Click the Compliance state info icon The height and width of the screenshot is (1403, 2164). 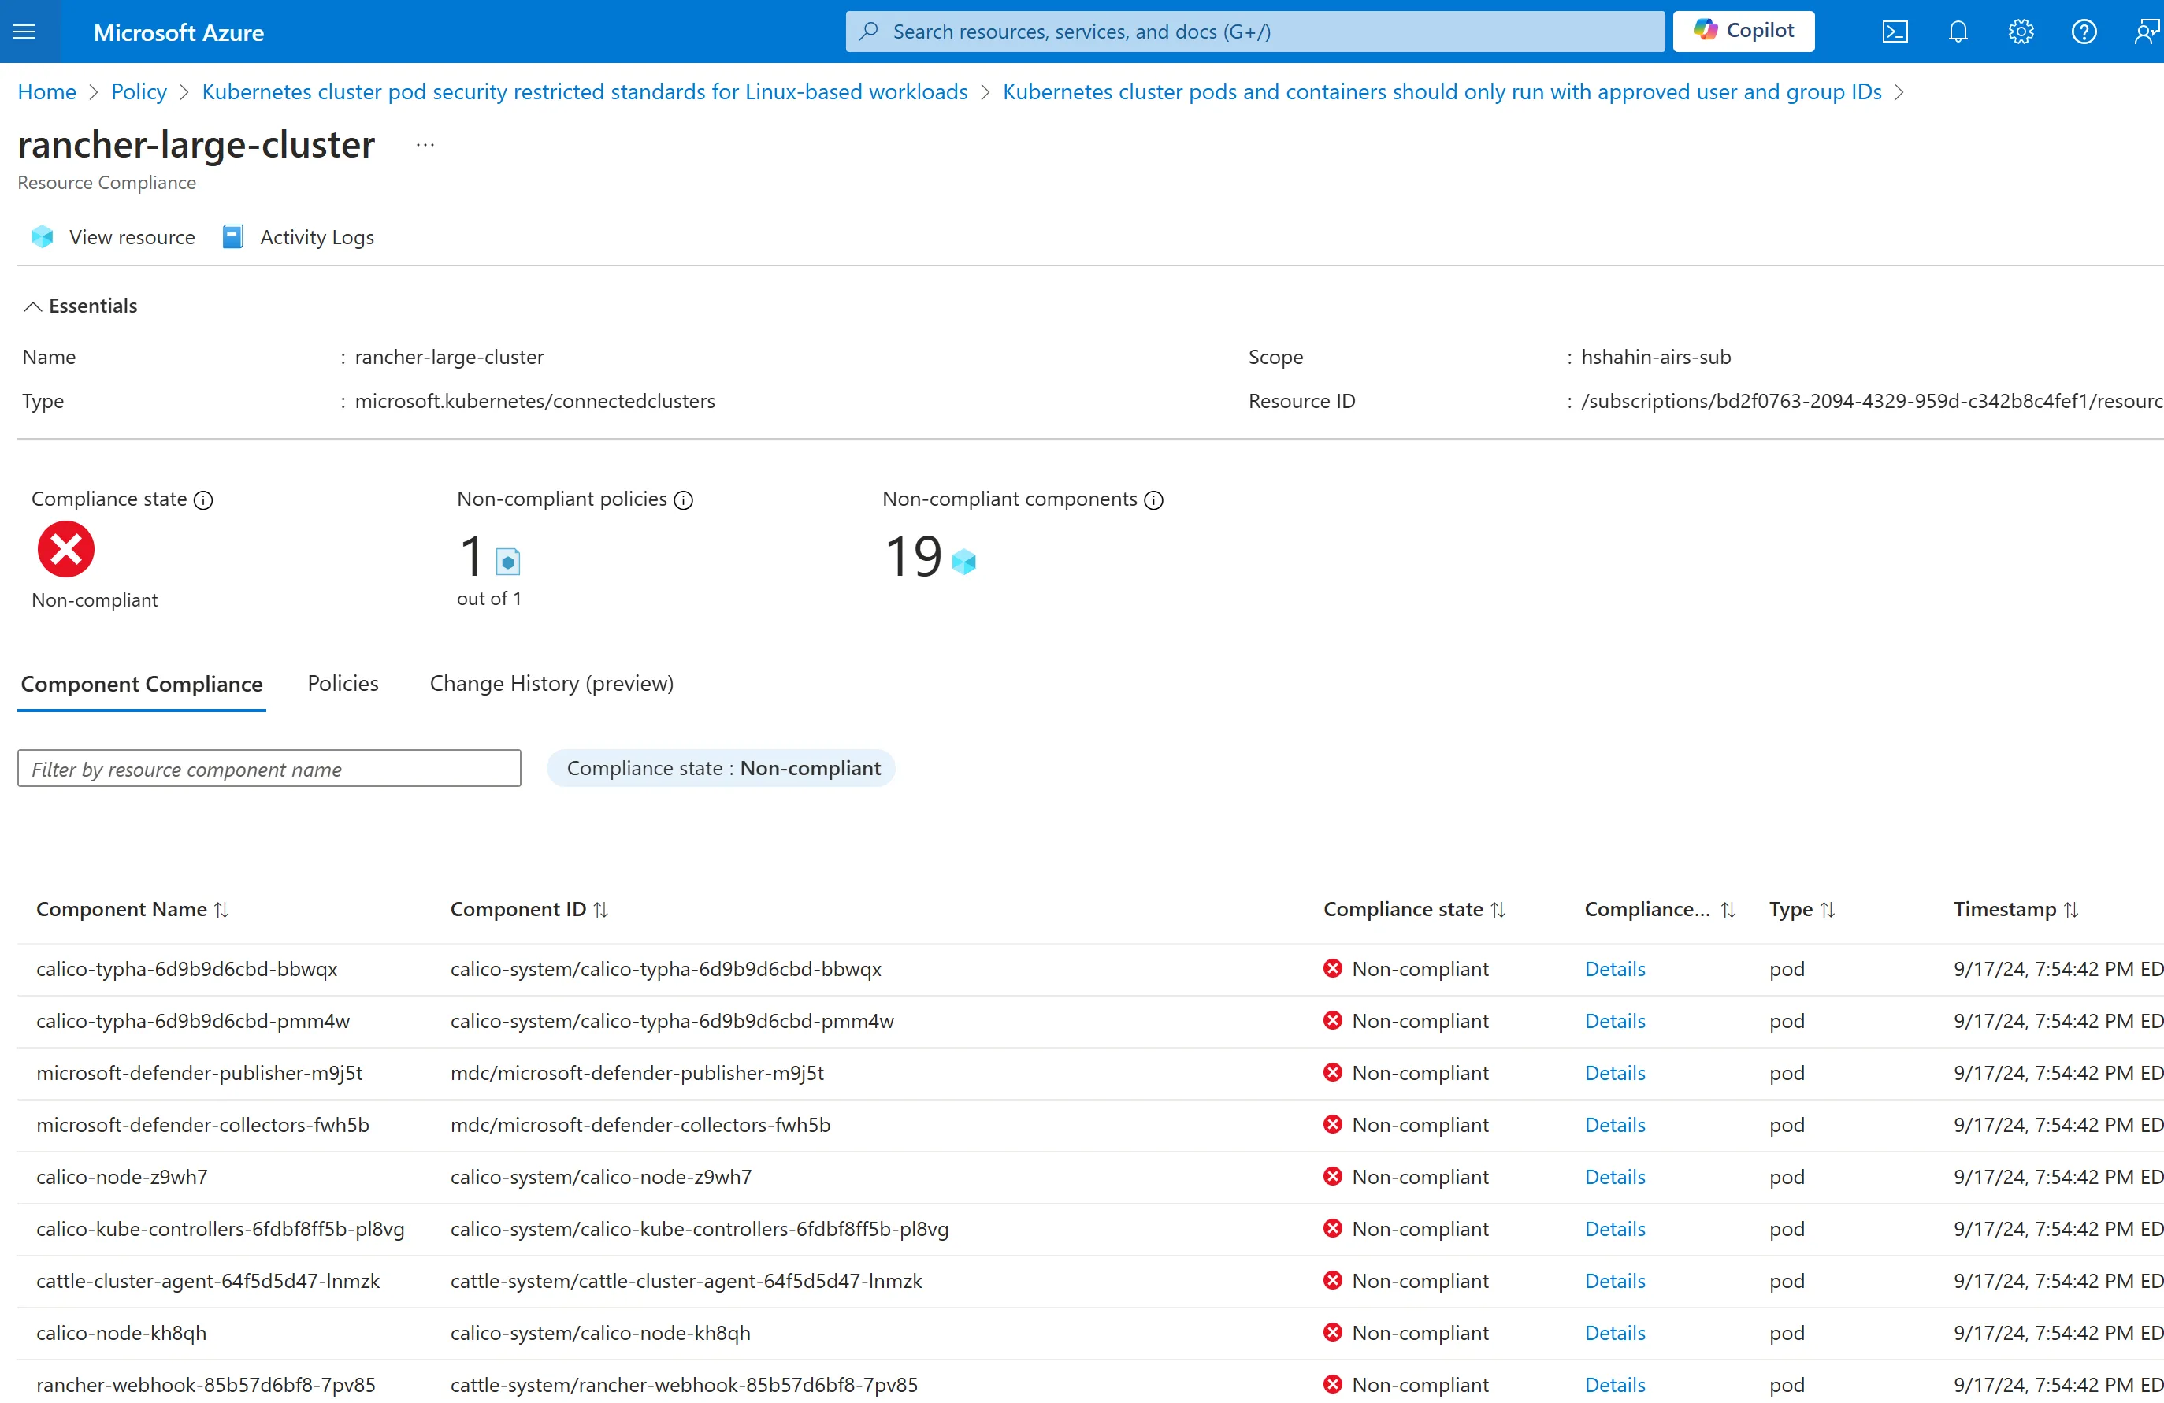204,500
